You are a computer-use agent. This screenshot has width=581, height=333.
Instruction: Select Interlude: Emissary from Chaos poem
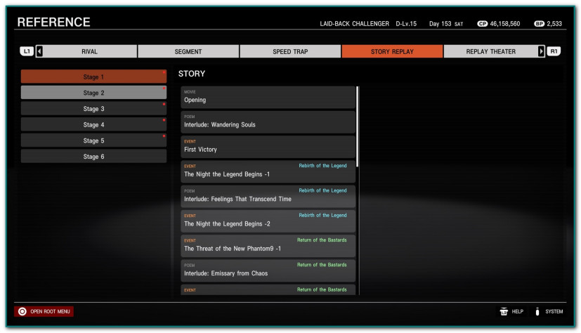click(268, 270)
